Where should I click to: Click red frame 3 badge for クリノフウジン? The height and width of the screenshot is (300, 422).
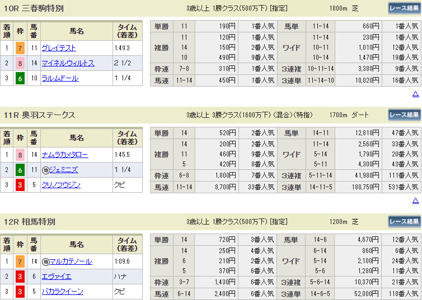(20, 185)
